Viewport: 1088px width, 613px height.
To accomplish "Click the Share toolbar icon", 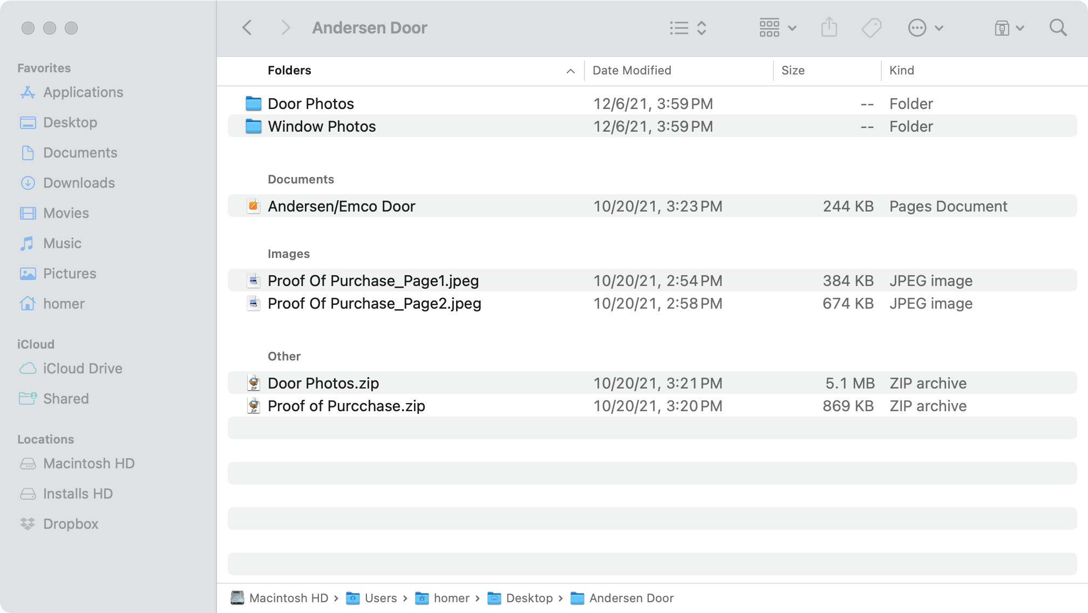I will coord(829,28).
